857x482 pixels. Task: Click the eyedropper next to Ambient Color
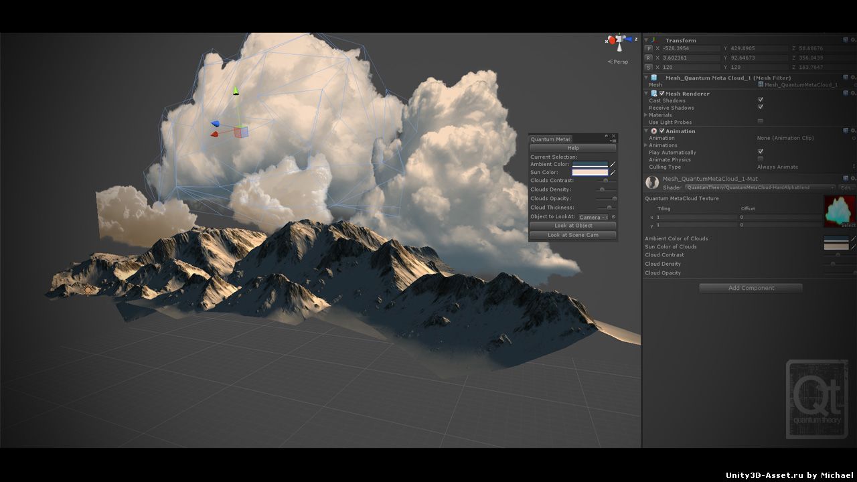[613, 164]
